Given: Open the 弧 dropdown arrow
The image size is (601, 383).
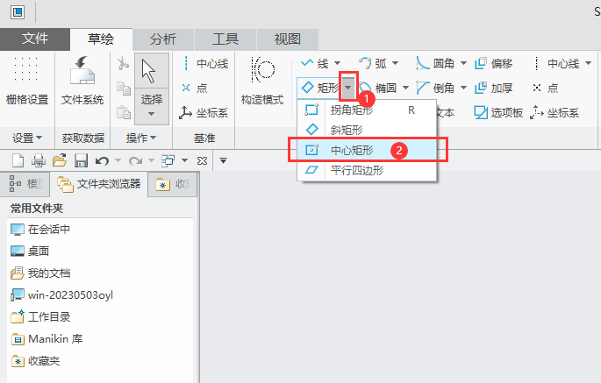Looking at the screenshot, I should 395,63.
